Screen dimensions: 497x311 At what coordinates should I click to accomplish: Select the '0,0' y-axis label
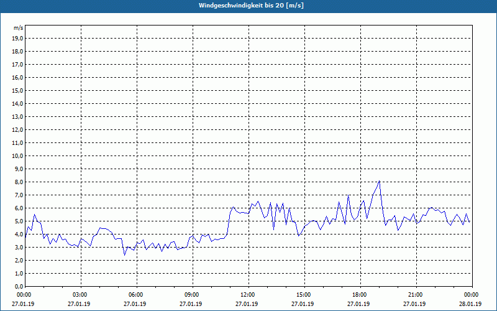point(19,286)
